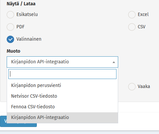Collapse the Muoto dropdown using the arrow
Screen dimensions: 159x134
[x=114, y=62]
